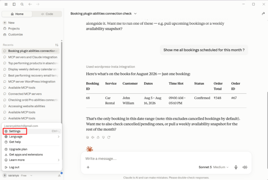Screen dimensions: 268x180
Task: Click the Confirmed status cell
Action: (x=202, y=98)
